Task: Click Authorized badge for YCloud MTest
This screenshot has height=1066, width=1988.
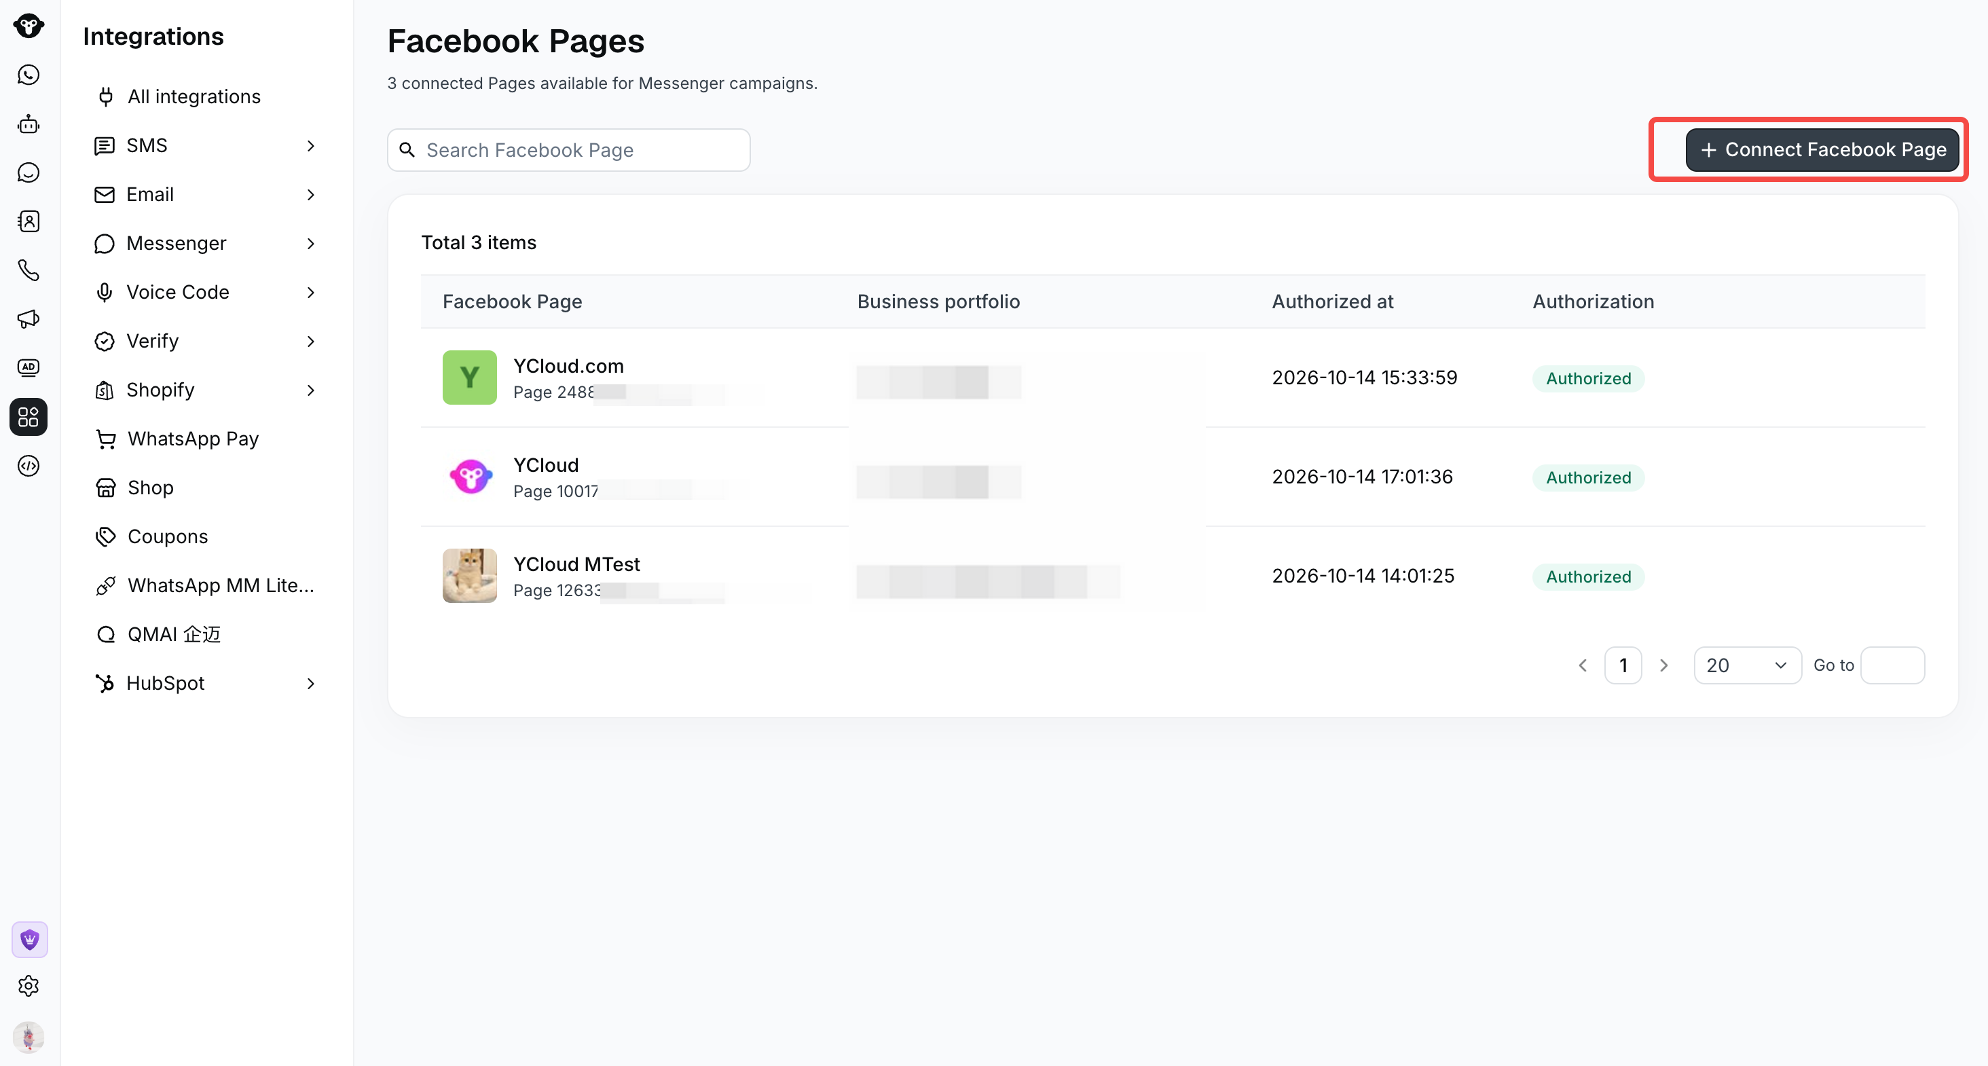Action: coord(1588,576)
